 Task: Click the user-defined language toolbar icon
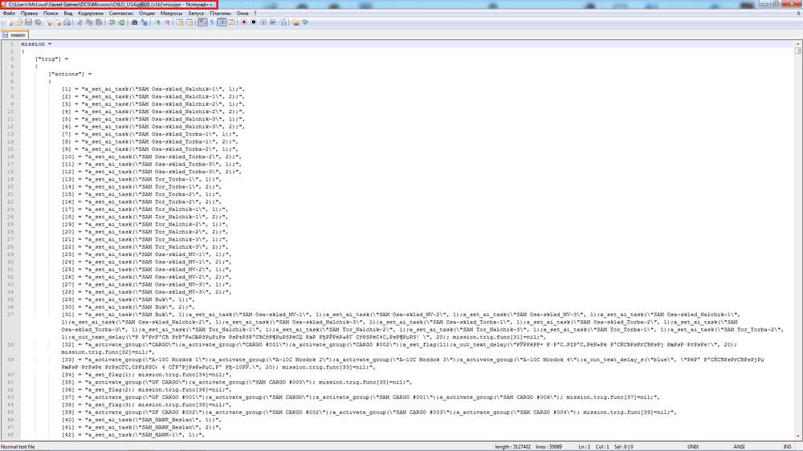[x=231, y=22]
